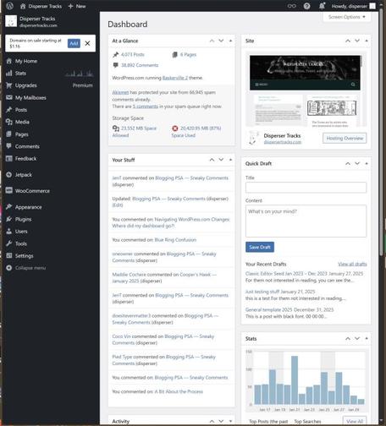This screenshot has width=386, height=426.
Task: Toggle Stats panel collapse triangle
Action: point(367,338)
